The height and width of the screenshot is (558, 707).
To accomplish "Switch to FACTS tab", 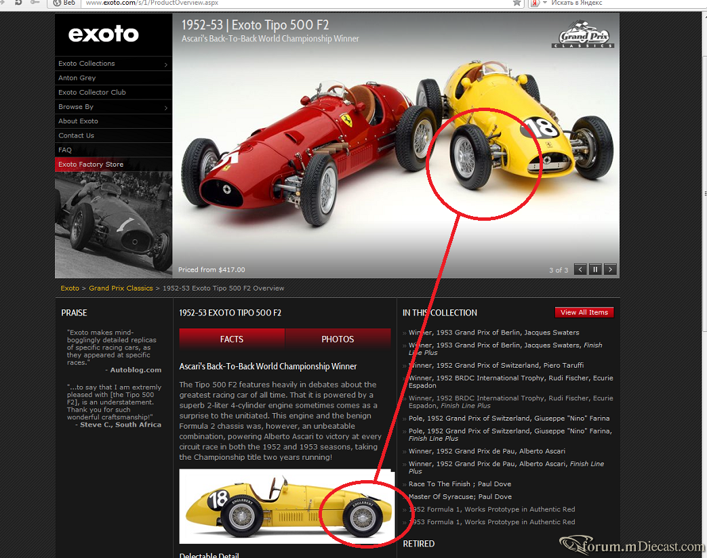I will (232, 339).
